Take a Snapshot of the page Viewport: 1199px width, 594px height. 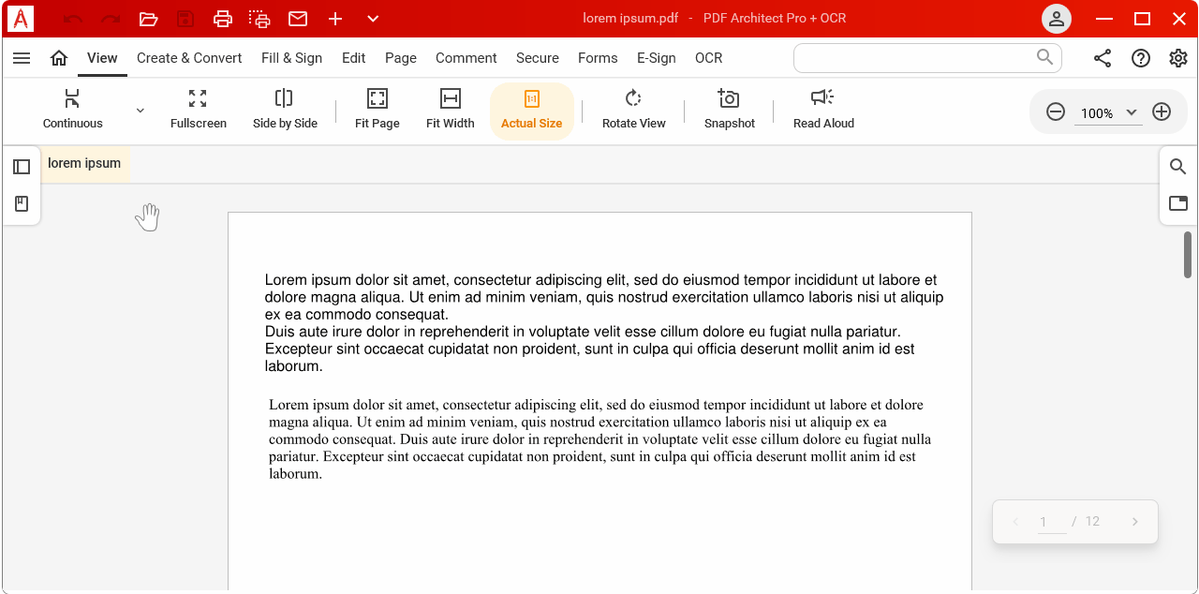point(730,110)
